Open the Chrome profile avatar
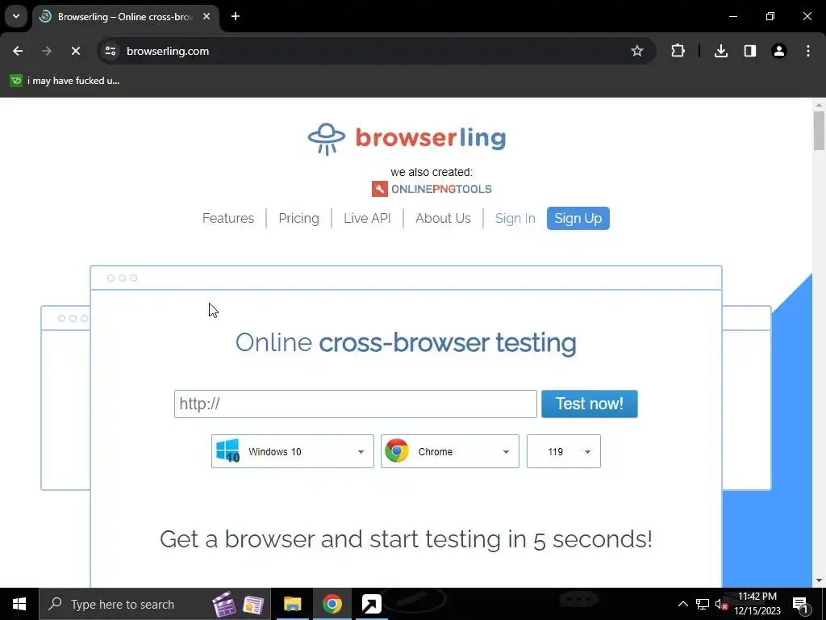This screenshot has height=620, width=826. (x=779, y=51)
